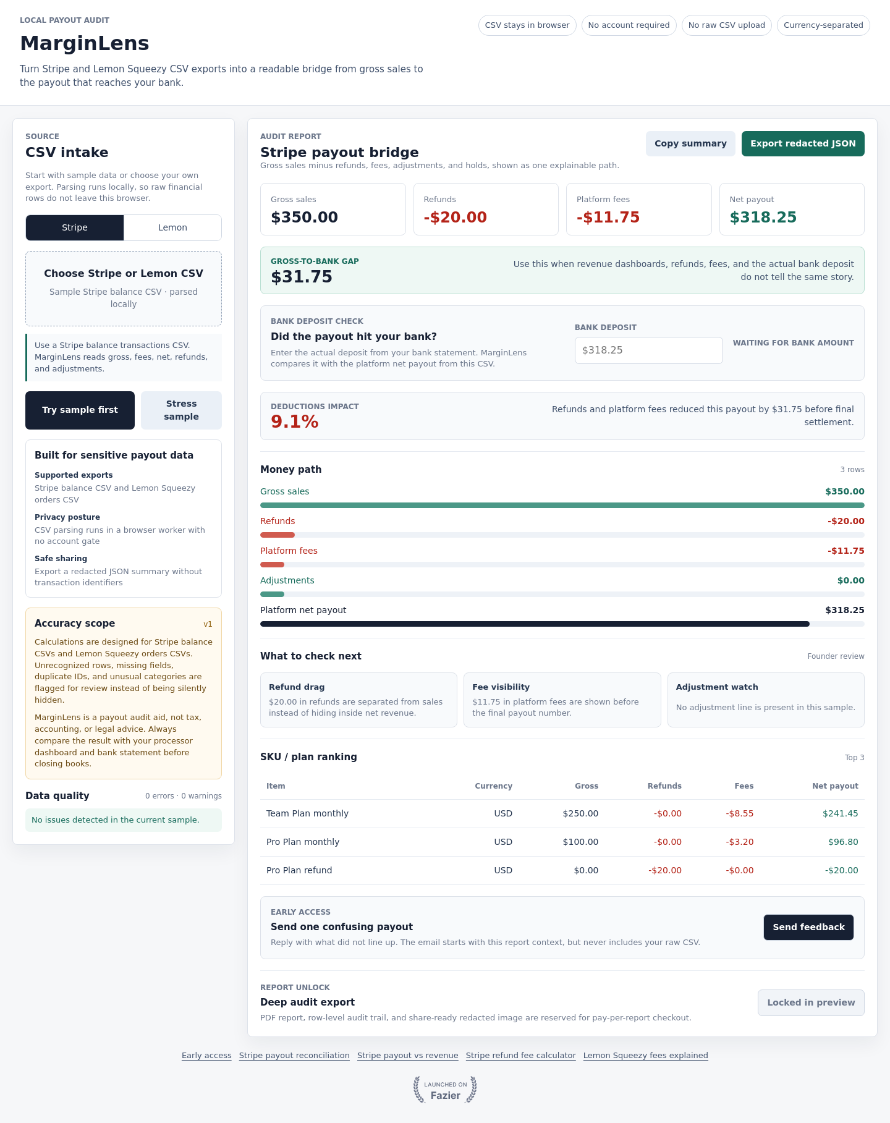890x1123 pixels.
Task: Open the Adjustment watch check card
Action: click(766, 700)
